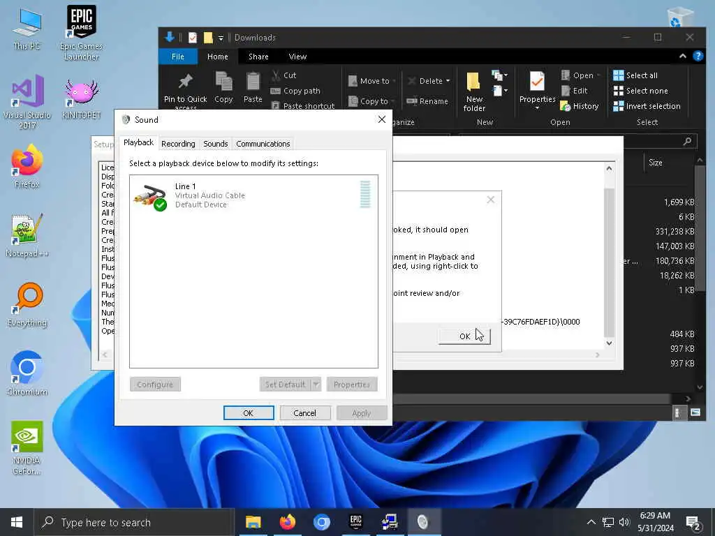Open the notifications action center

(693, 522)
